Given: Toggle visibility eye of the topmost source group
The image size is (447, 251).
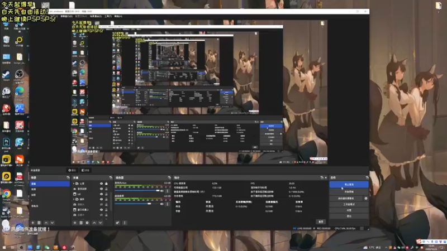Looking at the screenshot, I should 101,184.
